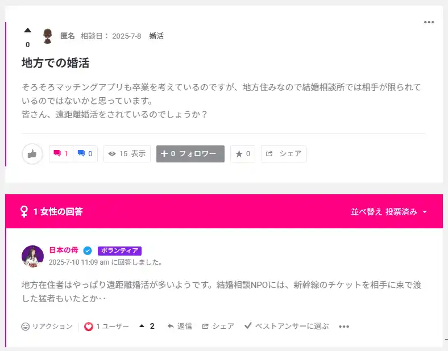Open question three-dot options menu
This screenshot has width=448, height=351.
pyautogui.click(x=429, y=23)
